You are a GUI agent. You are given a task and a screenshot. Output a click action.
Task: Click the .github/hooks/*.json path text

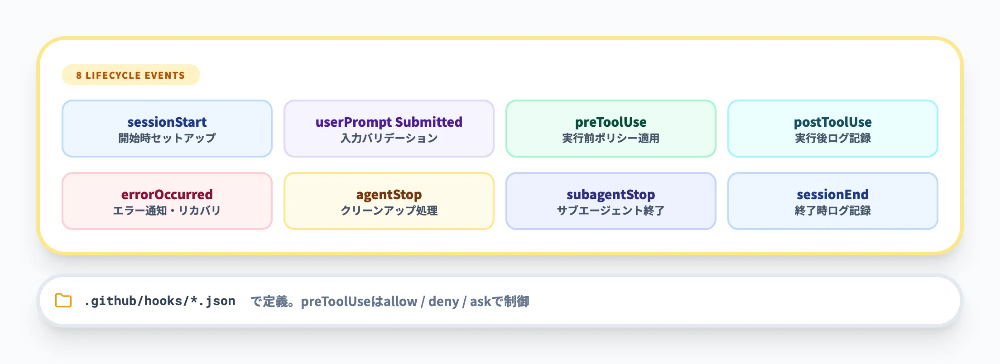pos(159,301)
